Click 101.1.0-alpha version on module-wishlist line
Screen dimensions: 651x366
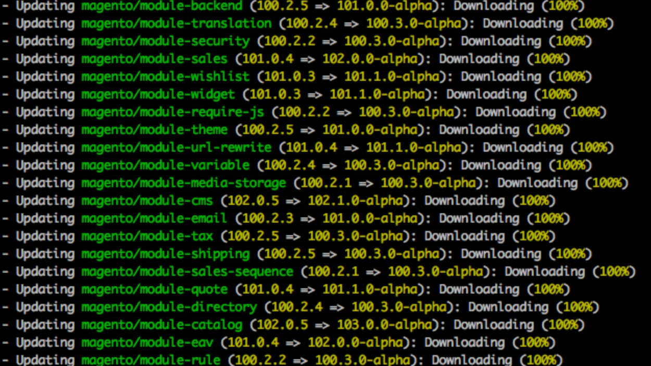tap(392, 77)
